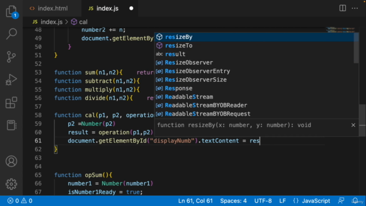Image resolution: width=366 pixels, height=206 pixels.
Task: Choose the ReadableStreamBYOBReader suggestion
Action: (x=254, y=105)
